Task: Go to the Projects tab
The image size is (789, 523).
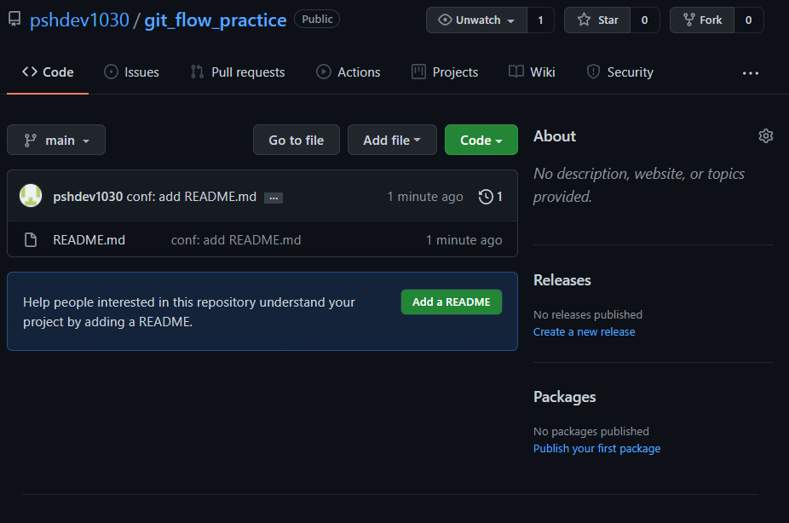Action: tap(445, 72)
